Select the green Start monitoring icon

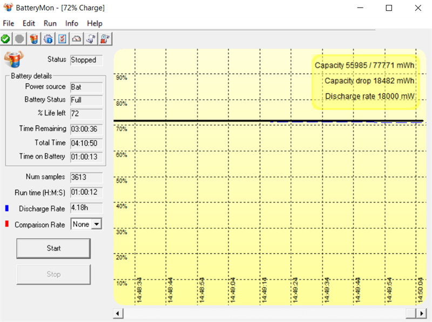[5, 38]
